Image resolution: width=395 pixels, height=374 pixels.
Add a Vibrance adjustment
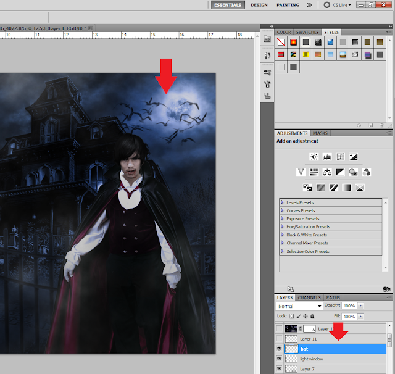tap(301, 172)
